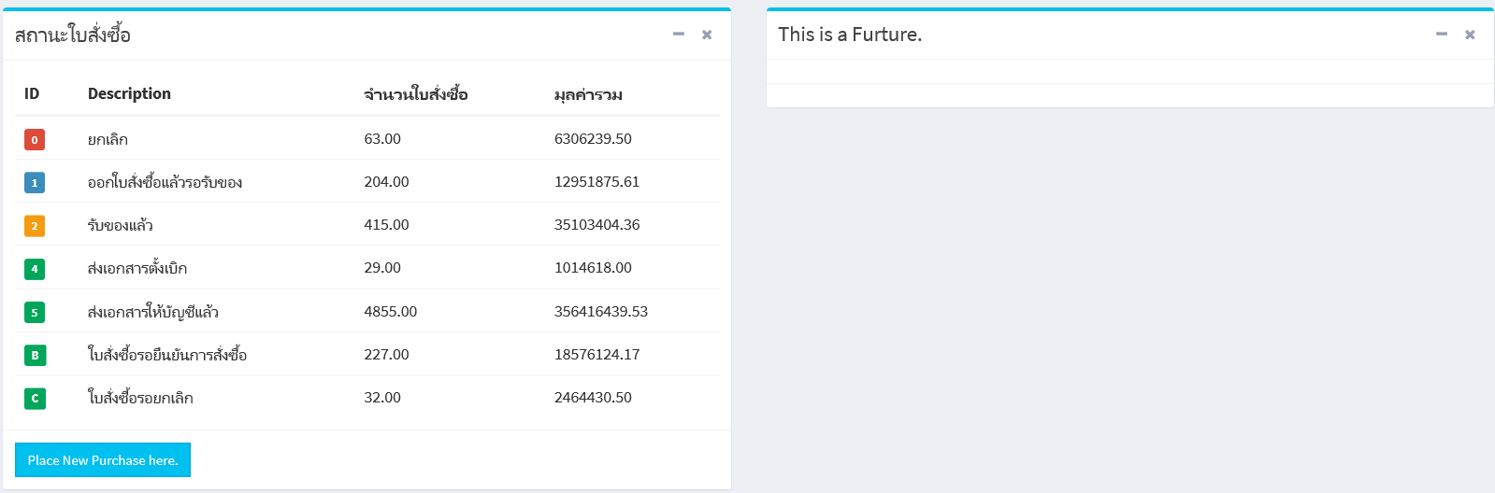Click the This is a Furture title

pos(850,35)
